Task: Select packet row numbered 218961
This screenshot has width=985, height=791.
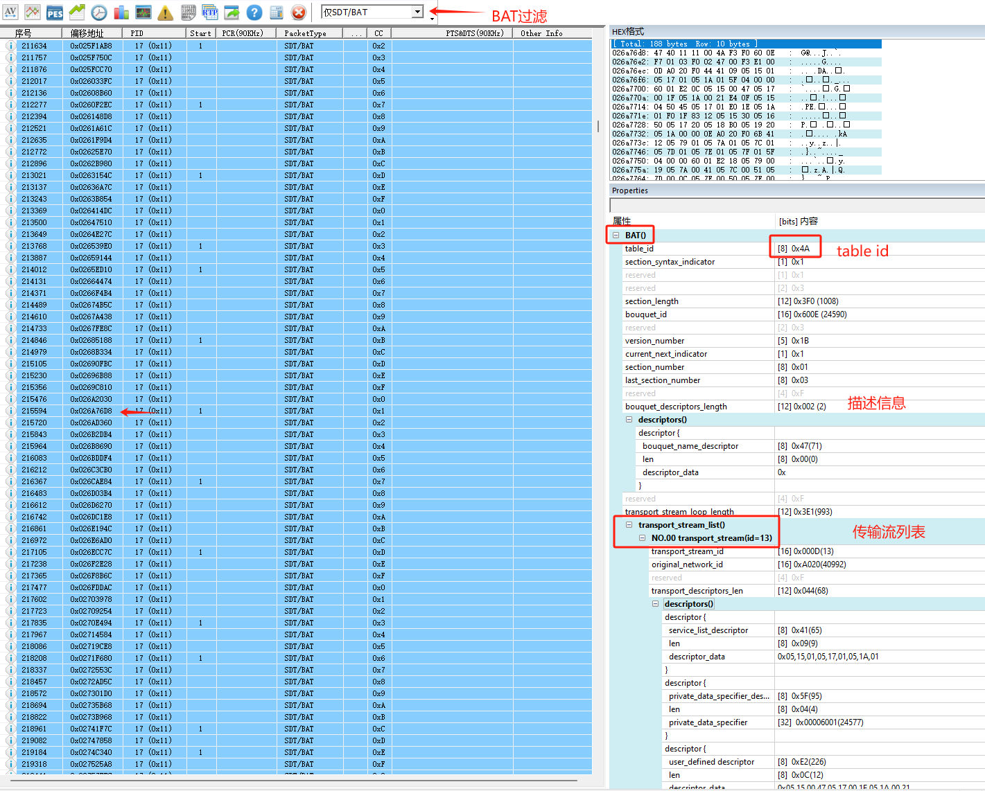Action: pos(296,729)
